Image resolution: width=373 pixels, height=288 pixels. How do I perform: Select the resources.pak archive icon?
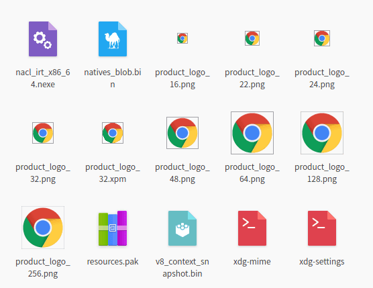(113, 228)
